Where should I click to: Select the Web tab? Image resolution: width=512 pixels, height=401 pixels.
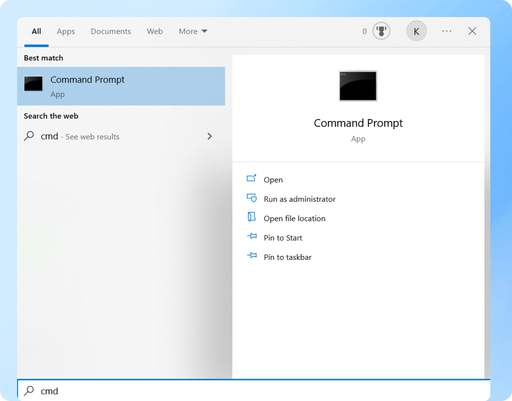click(x=155, y=31)
